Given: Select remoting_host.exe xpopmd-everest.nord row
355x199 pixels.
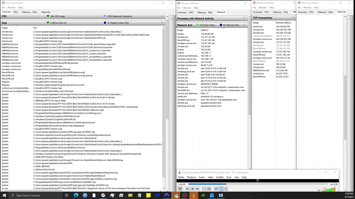Looking at the screenshot, I should tap(212, 106).
